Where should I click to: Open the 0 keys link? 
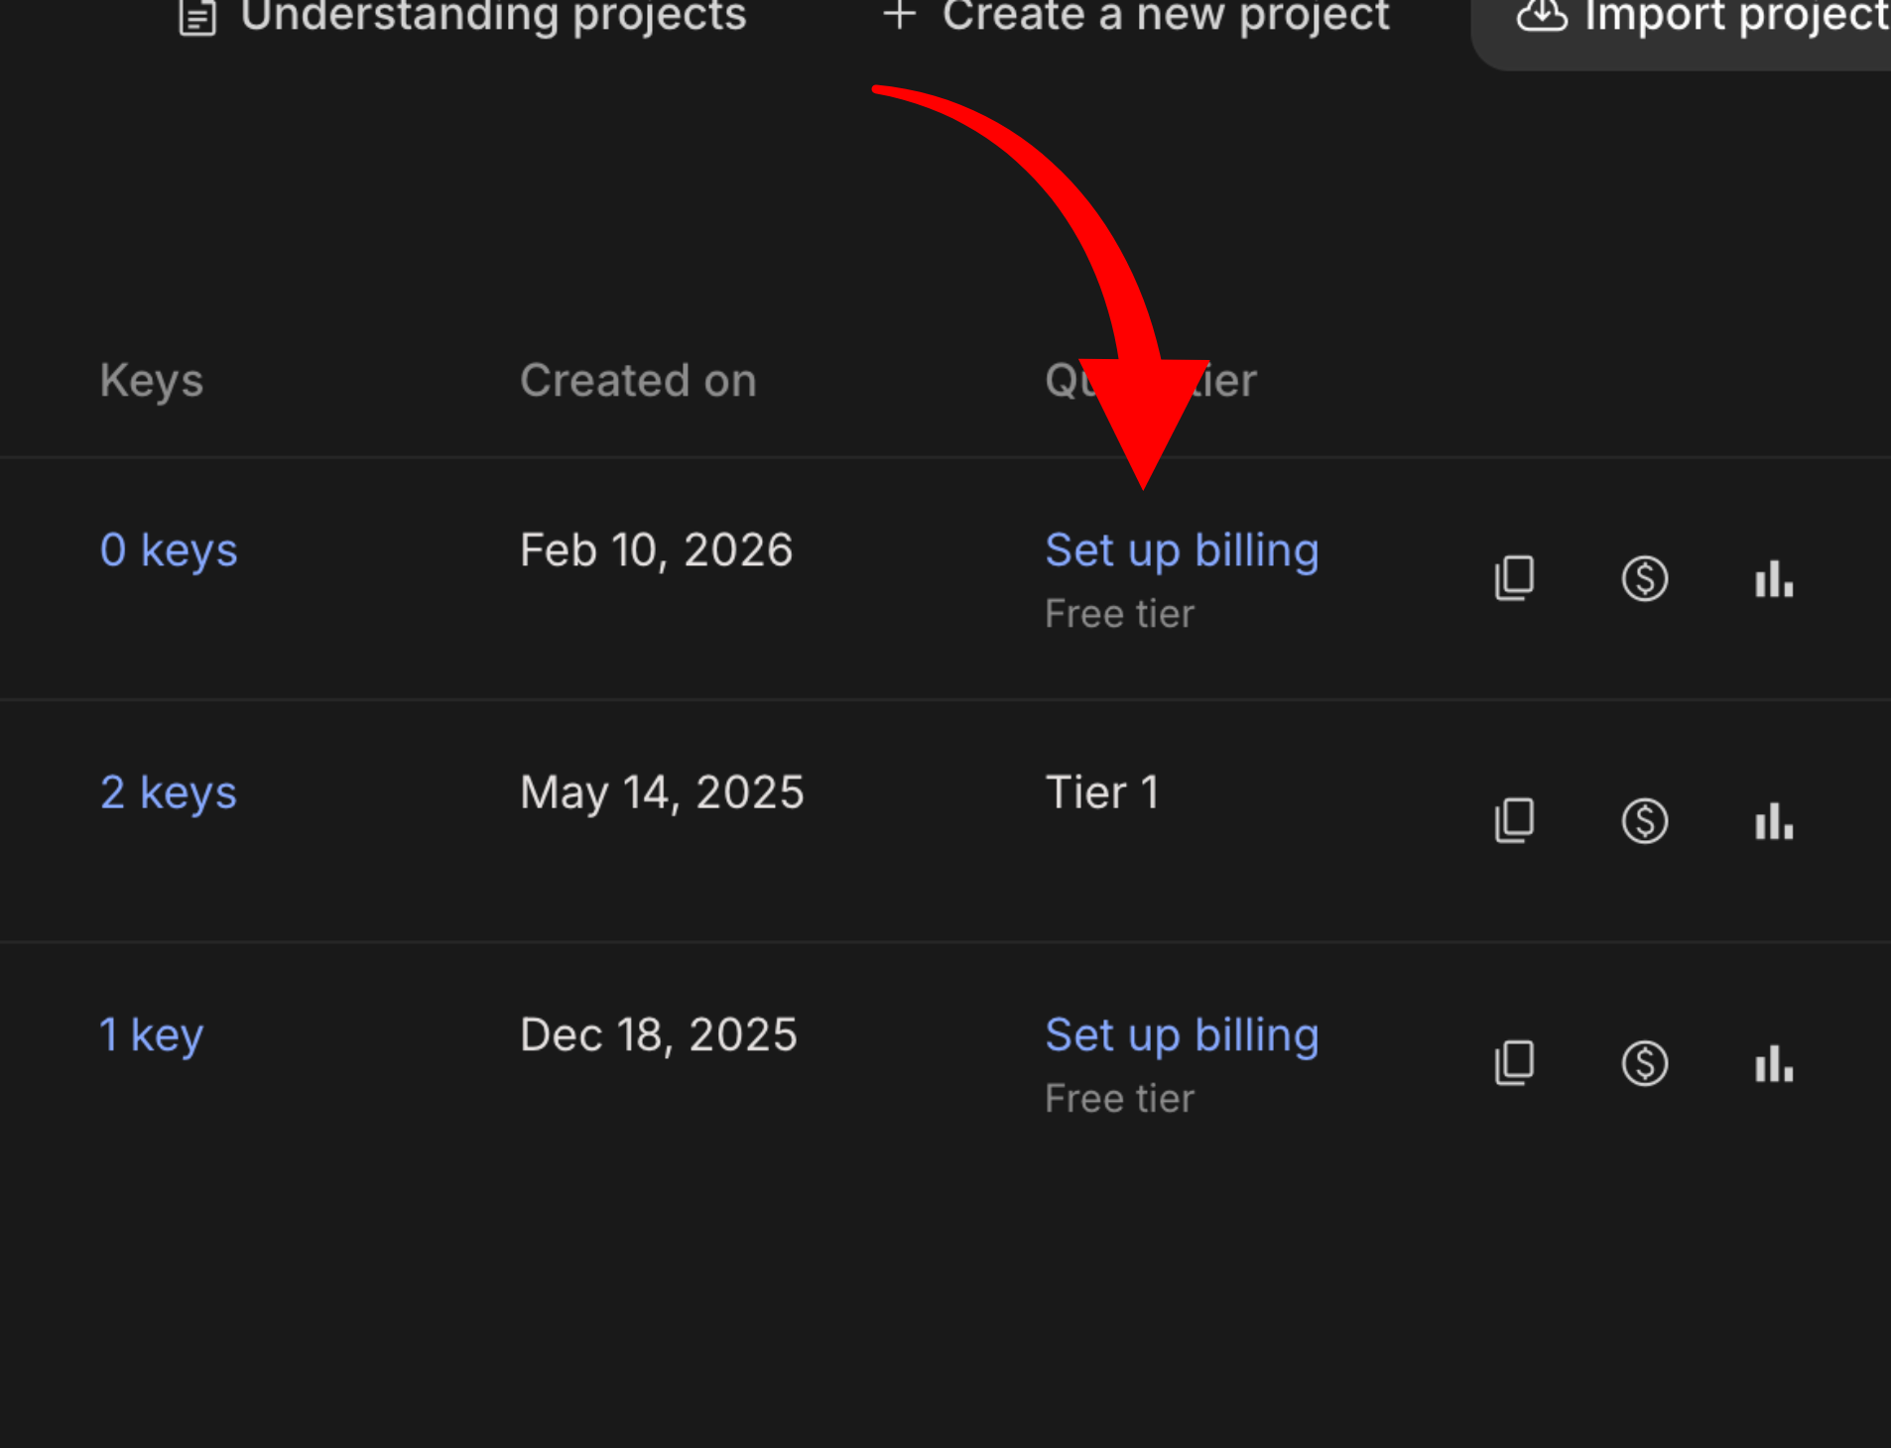(169, 549)
